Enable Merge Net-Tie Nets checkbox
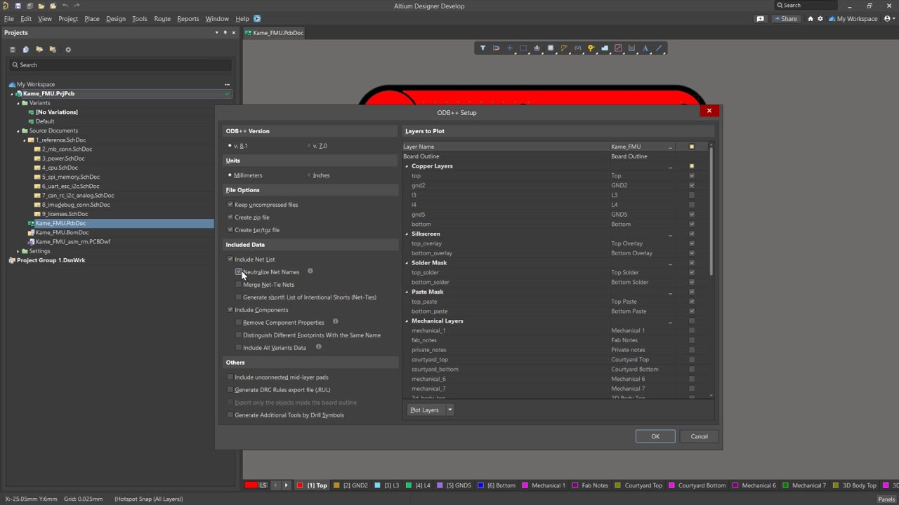The height and width of the screenshot is (505, 899). click(x=239, y=285)
